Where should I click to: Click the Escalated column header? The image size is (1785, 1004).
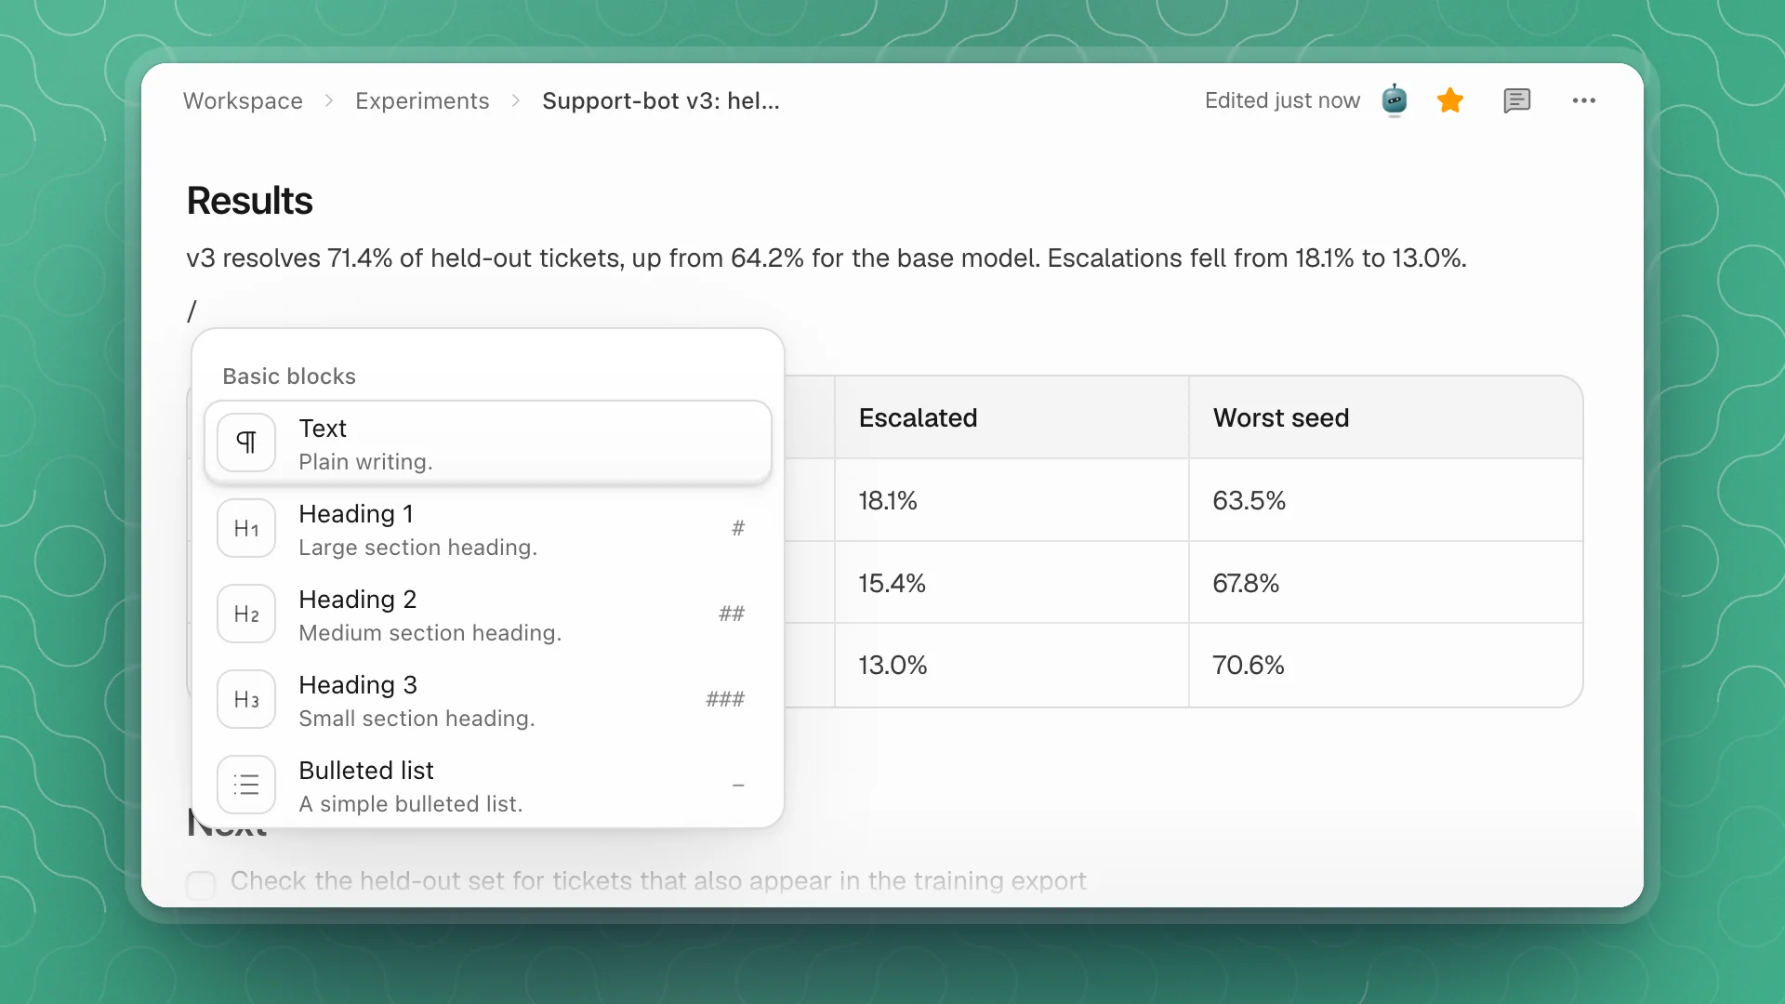[1011, 417]
